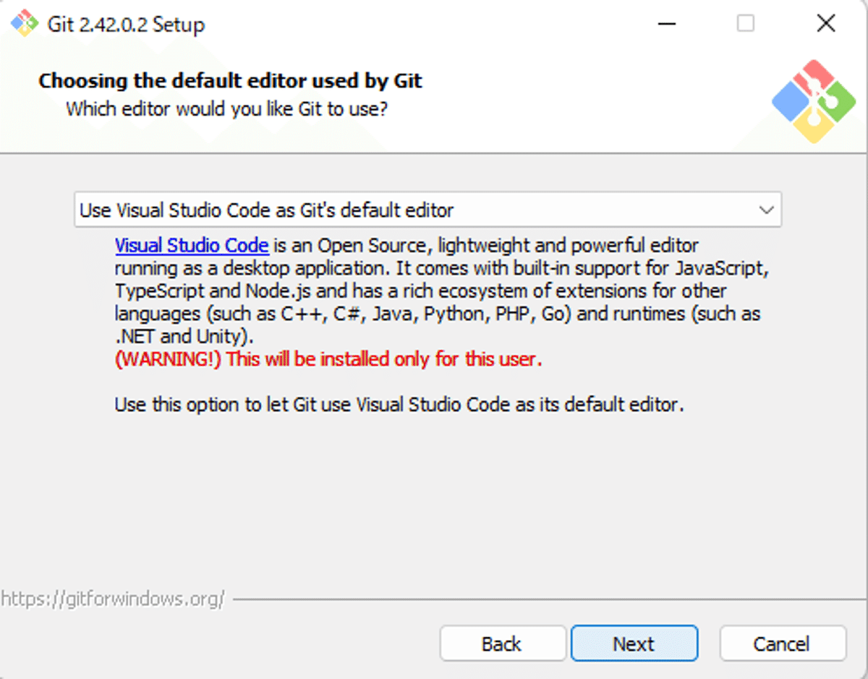Screen dimensions: 868x679
Task: Click 'Which editor would you like Git to use?'
Action: (x=227, y=110)
